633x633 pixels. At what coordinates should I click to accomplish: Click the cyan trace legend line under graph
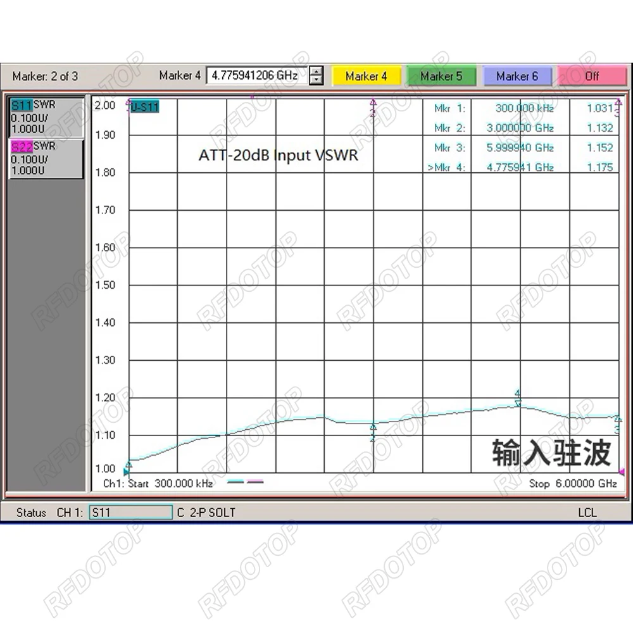[235, 481]
